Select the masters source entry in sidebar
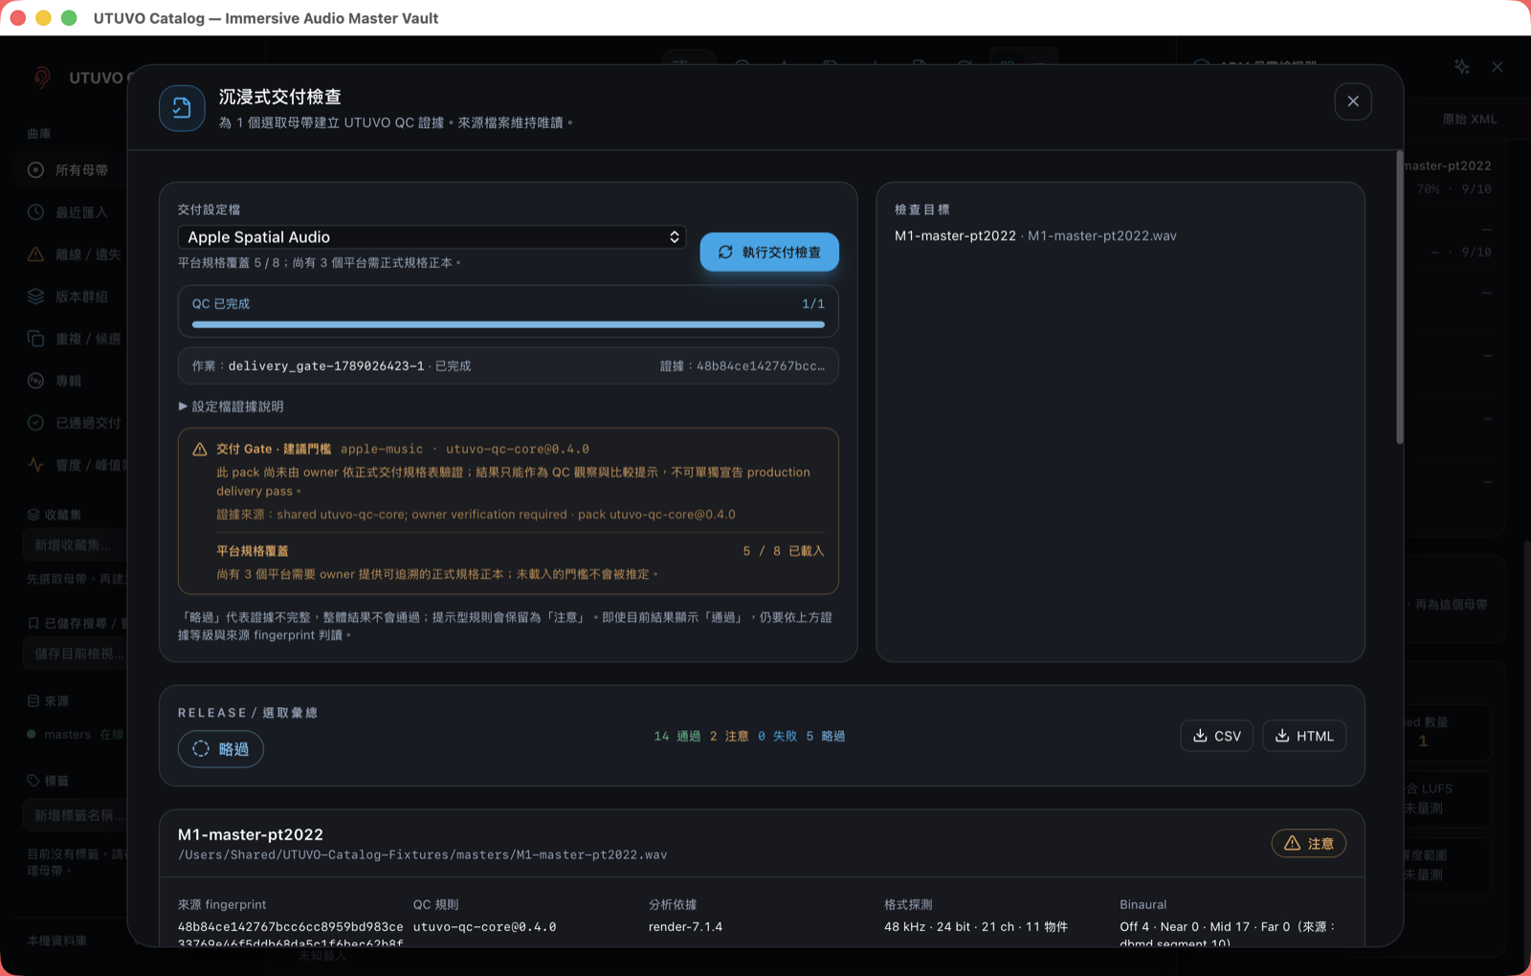 pyautogui.click(x=77, y=735)
